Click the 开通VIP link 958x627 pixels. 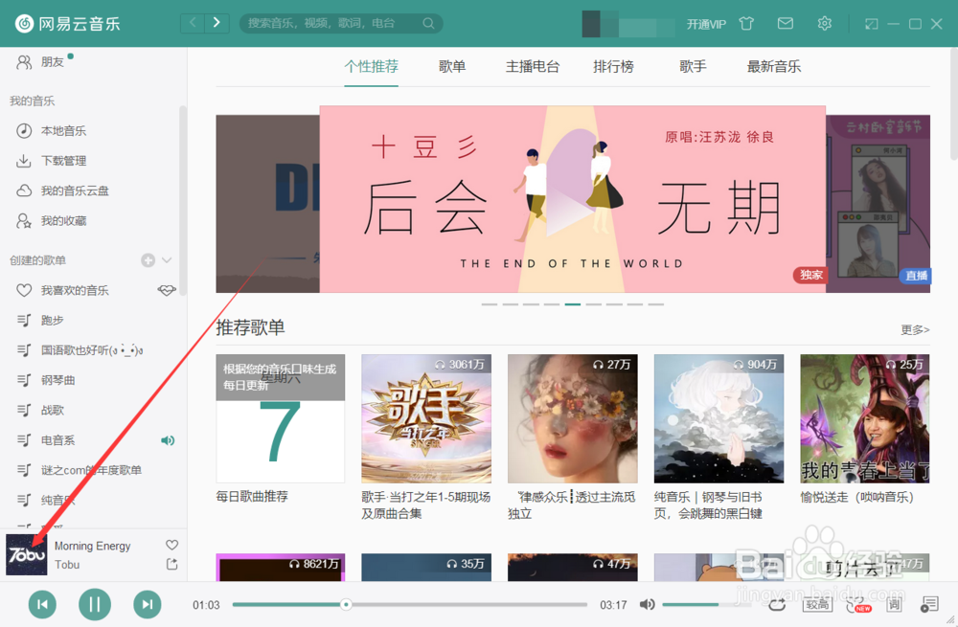coord(706,23)
